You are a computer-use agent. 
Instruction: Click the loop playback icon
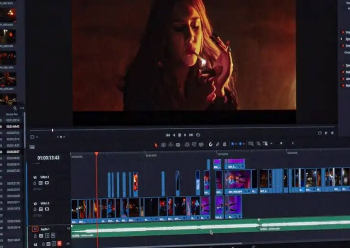point(198,135)
